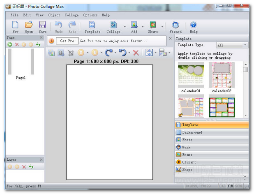Open a file using Open folder icon
The width and height of the screenshot is (254, 194).
(x=29, y=27)
